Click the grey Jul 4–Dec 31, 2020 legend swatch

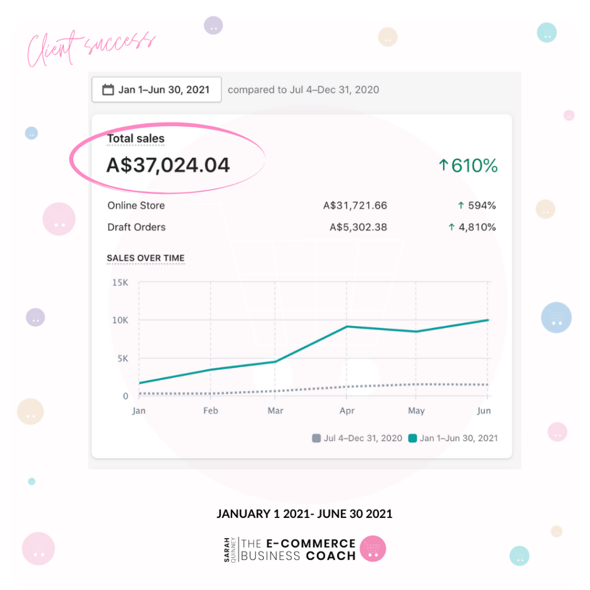316,438
